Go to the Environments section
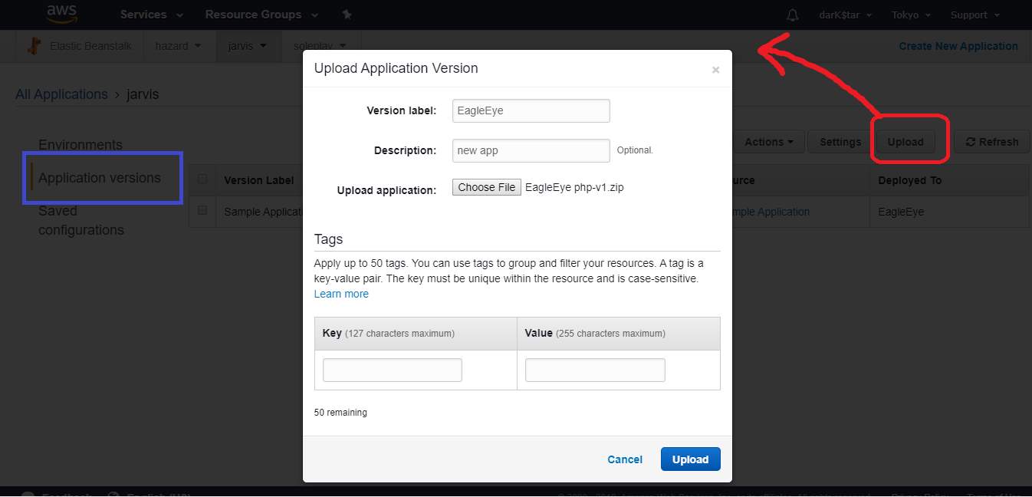This screenshot has height=497, width=1032. [x=81, y=145]
